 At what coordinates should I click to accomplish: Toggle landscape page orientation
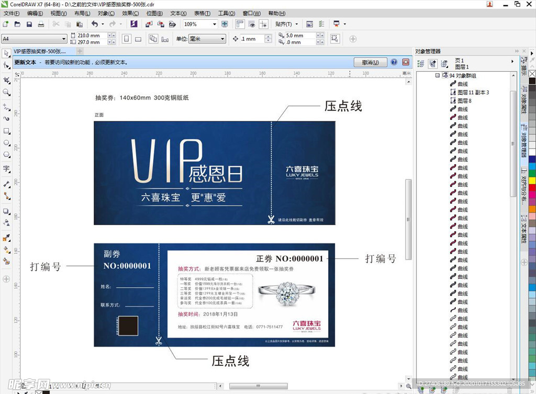point(138,39)
